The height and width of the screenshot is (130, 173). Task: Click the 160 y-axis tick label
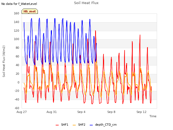click(x=16, y=13)
